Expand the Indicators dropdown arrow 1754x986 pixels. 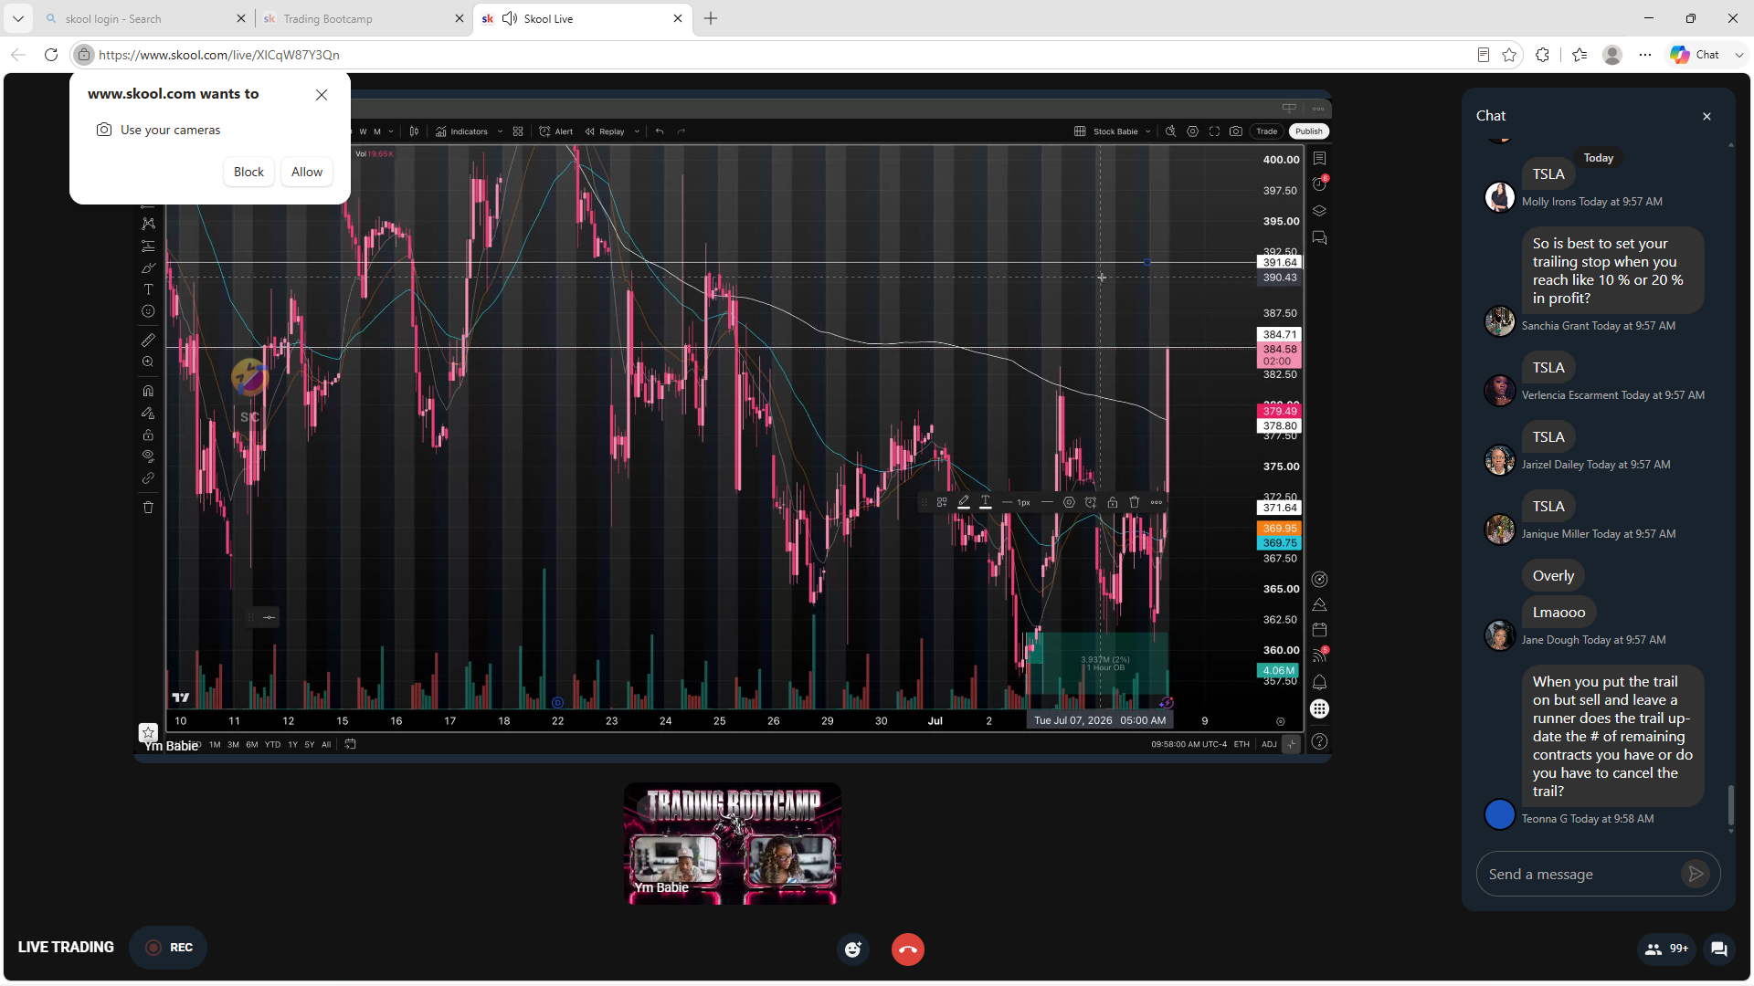pyautogui.click(x=501, y=131)
